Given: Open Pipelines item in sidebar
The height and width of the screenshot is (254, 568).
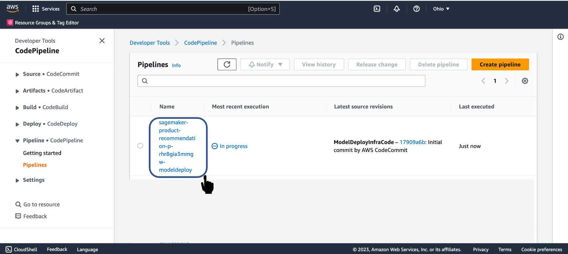Looking at the screenshot, I should tap(35, 165).
